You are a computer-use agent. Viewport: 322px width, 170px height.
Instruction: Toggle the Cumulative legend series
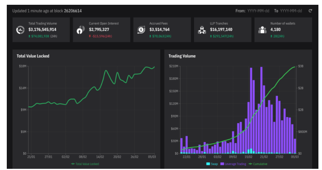pos(258,164)
